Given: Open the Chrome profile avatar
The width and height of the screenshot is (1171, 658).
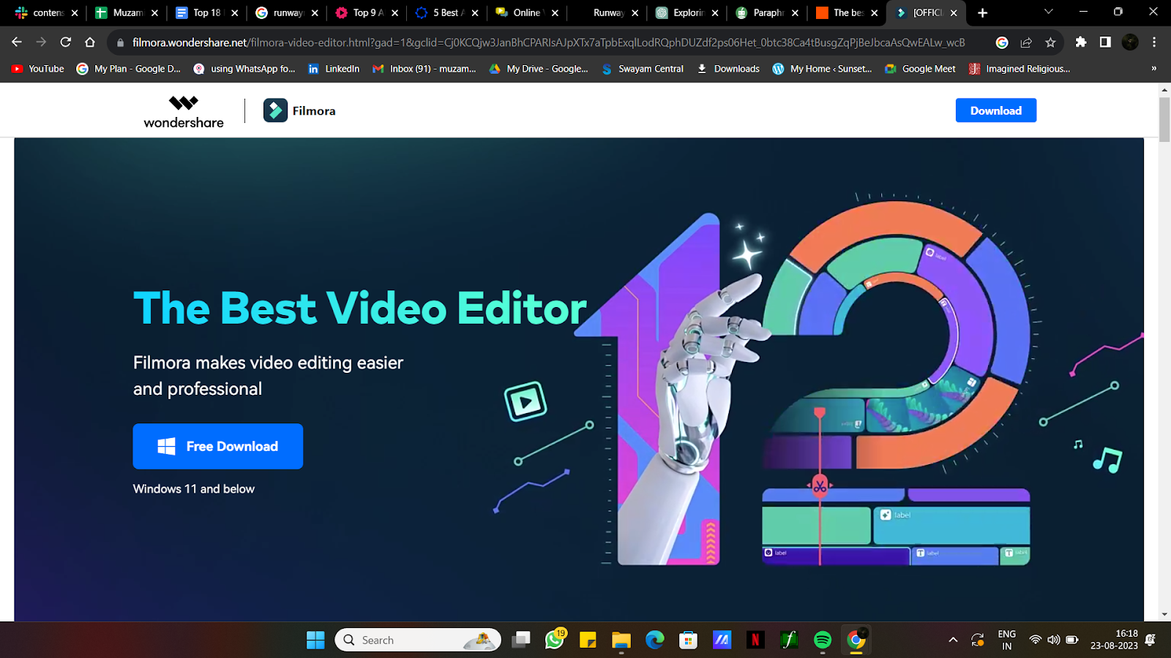Looking at the screenshot, I should [x=1130, y=42].
